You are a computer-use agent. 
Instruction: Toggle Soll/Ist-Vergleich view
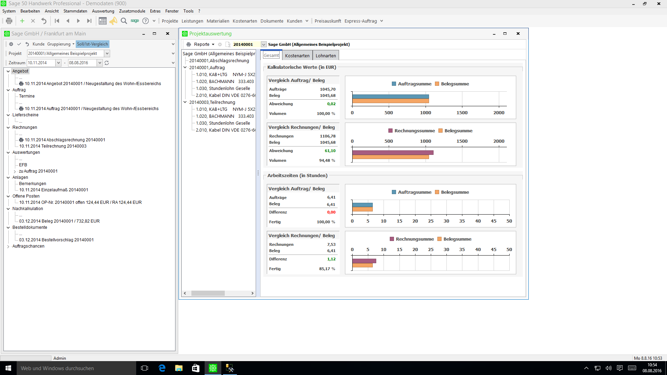pos(92,44)
